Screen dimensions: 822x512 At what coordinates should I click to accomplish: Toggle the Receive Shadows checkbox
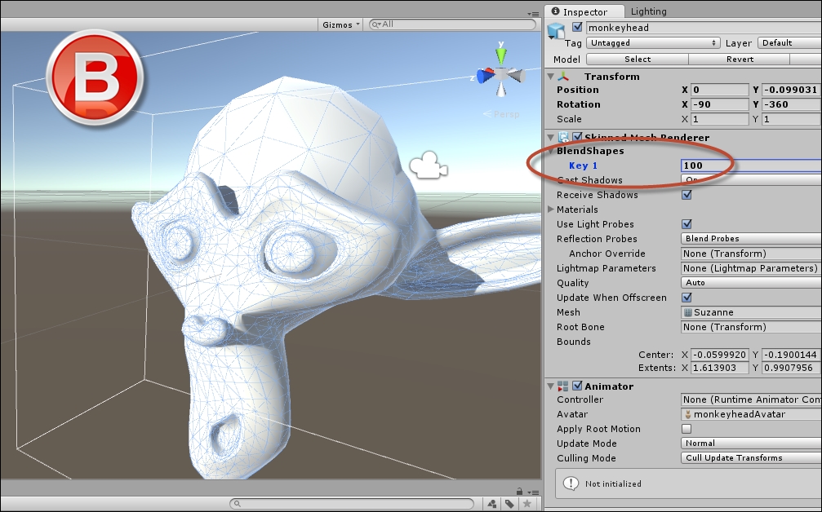686,195
